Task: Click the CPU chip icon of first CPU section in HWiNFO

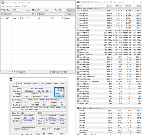Action: click(x=78, y=8)
